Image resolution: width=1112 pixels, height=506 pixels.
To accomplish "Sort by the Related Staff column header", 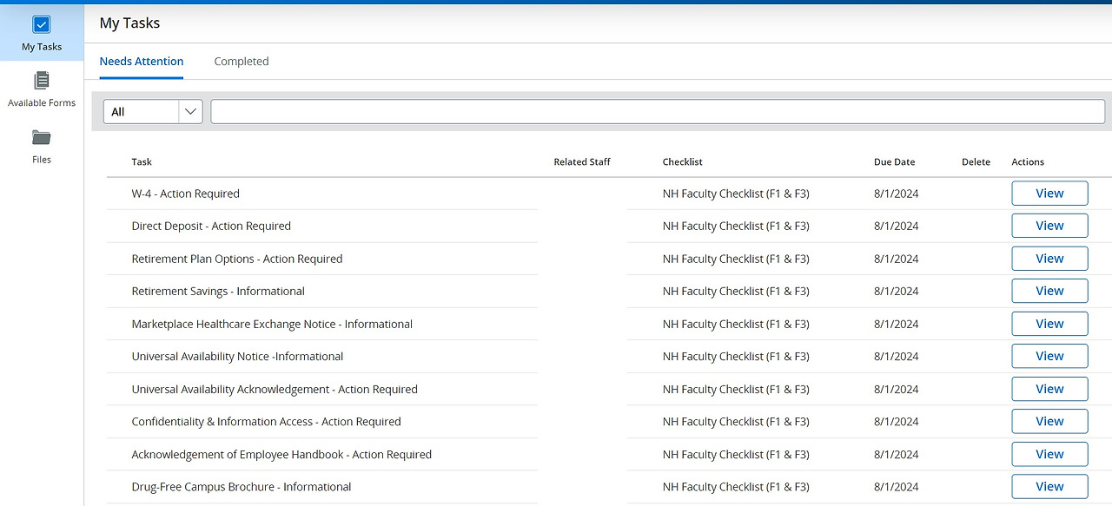I will coord(582,161).
